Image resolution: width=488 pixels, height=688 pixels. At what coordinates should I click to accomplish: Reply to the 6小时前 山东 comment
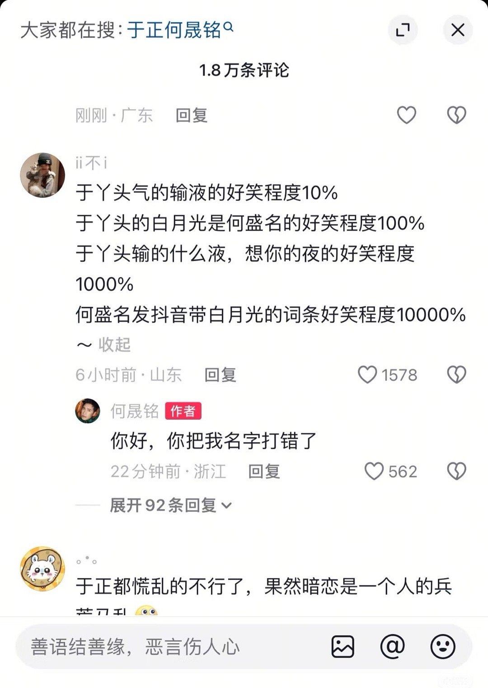[x=220, y=375]
